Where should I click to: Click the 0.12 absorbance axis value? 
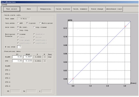point(65,28)
